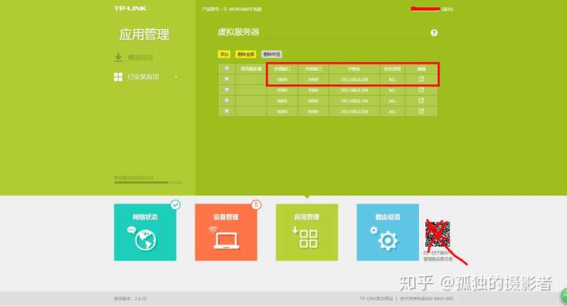The image size is (567, 306).
Task: Click the 常用服务器 column header
Action: tap(251, 68)
